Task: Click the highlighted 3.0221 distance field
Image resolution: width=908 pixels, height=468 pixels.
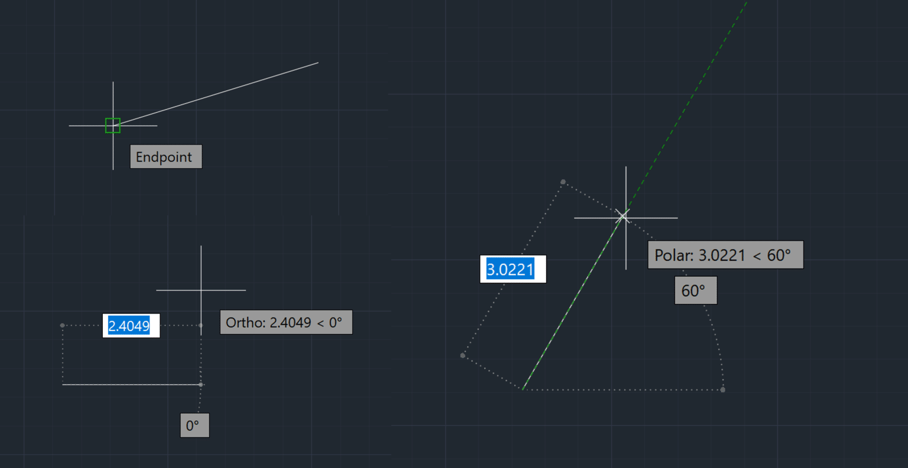Action: [x=512, y=269]
